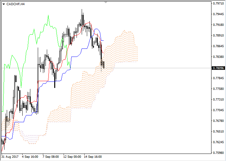Click the 12 Sep 00:00 time label
The image size is (226, 161).
click(72, 157)
